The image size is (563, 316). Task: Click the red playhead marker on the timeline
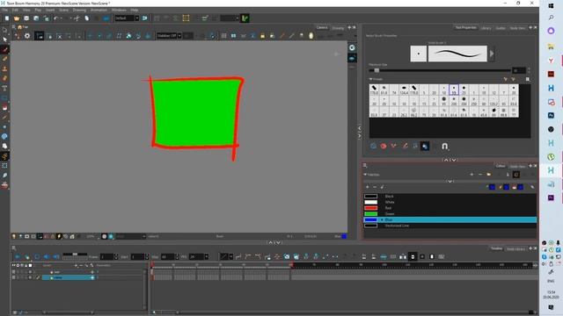tap(152, 265)
